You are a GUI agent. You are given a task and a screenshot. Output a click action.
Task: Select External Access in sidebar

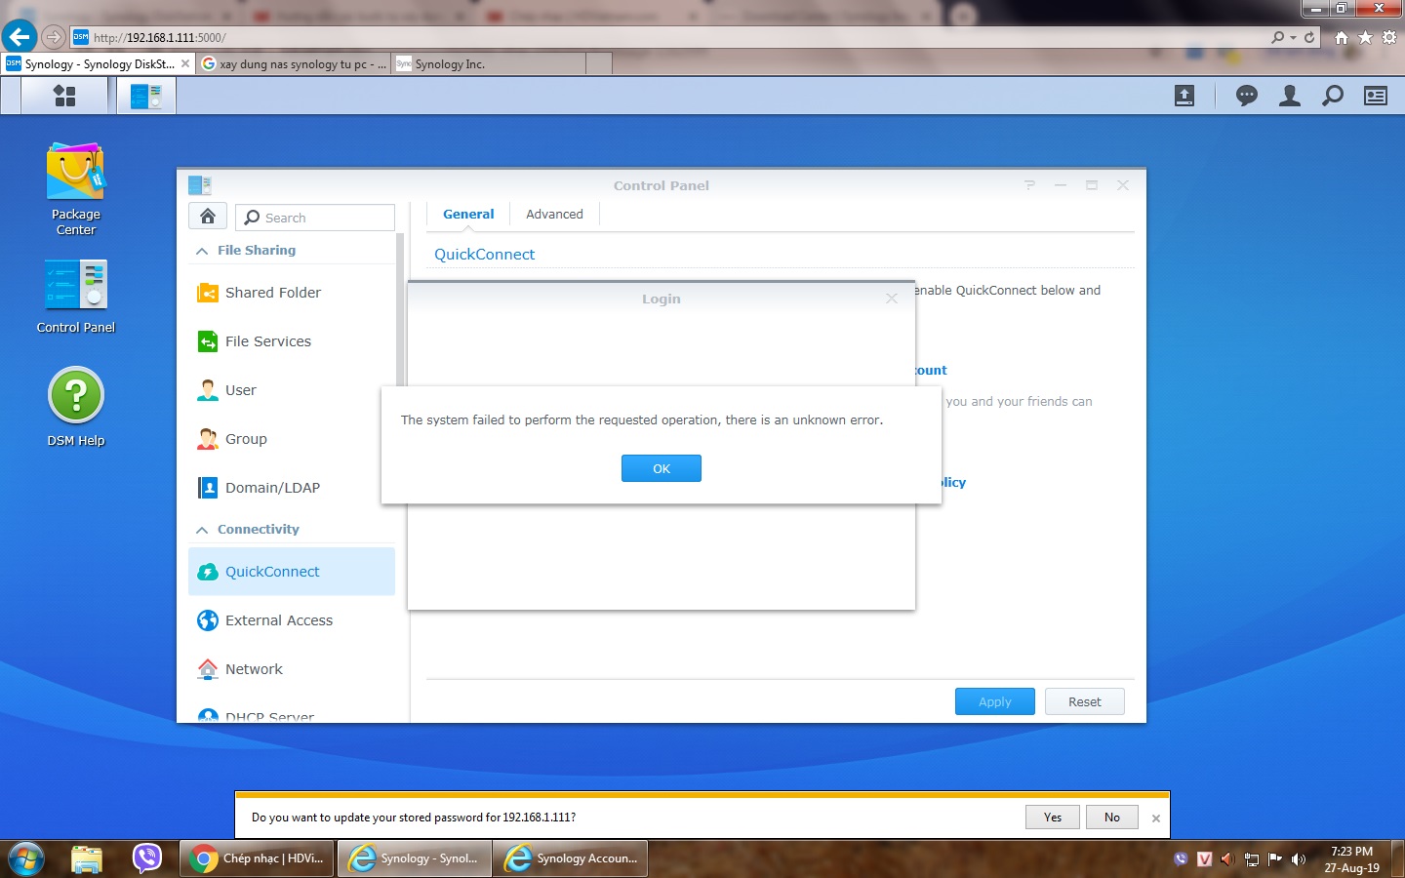tap(292, 620)
